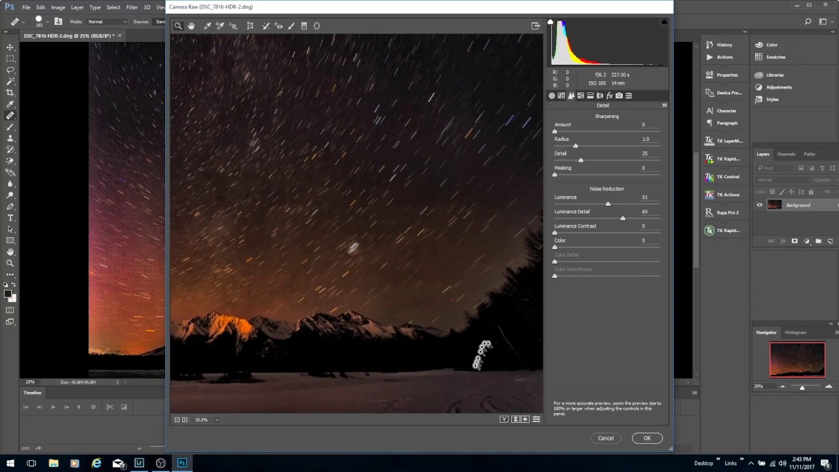The width and height of the screenshot is (839, 472).
Task: Select the Hand tool in Camera Raw toolbar
Action: [x=191, y=26]
